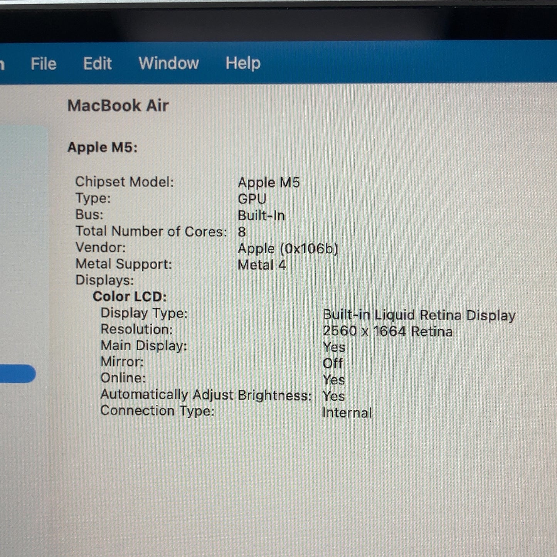This screenshot has width=557, height=557.
Task: Open the Window menu
Action: point(169,63)
